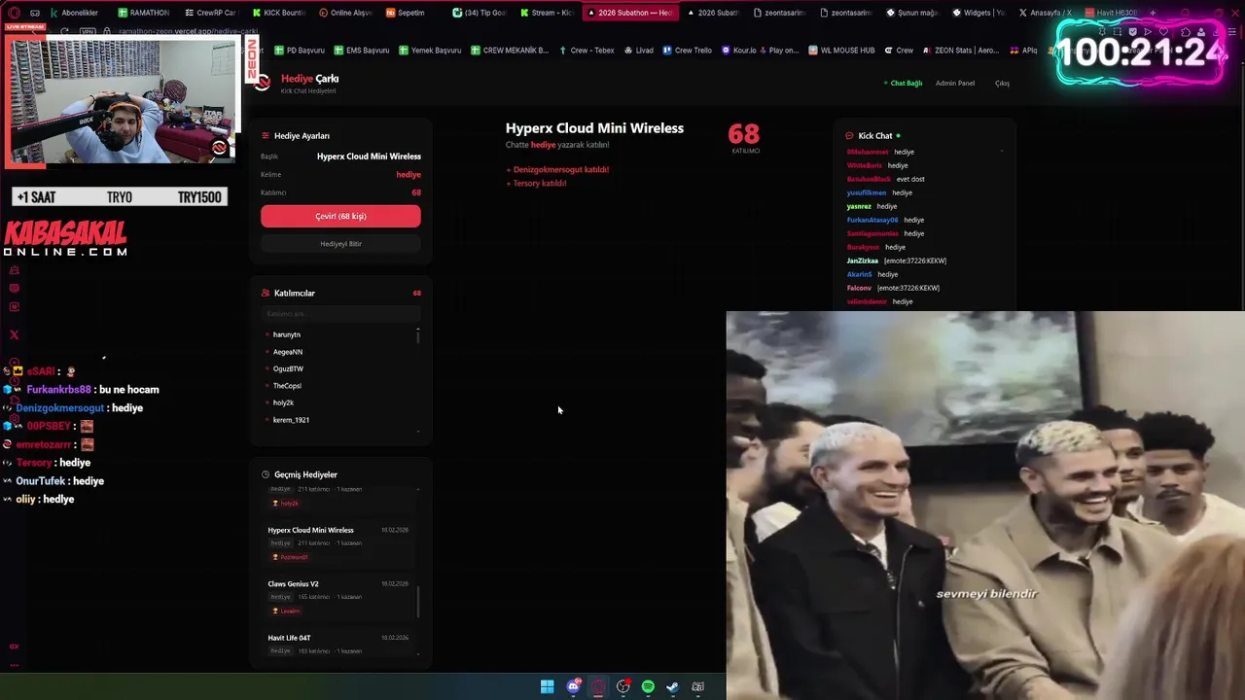Switch to the CrewRP browser tab

(x=210, y=13)
